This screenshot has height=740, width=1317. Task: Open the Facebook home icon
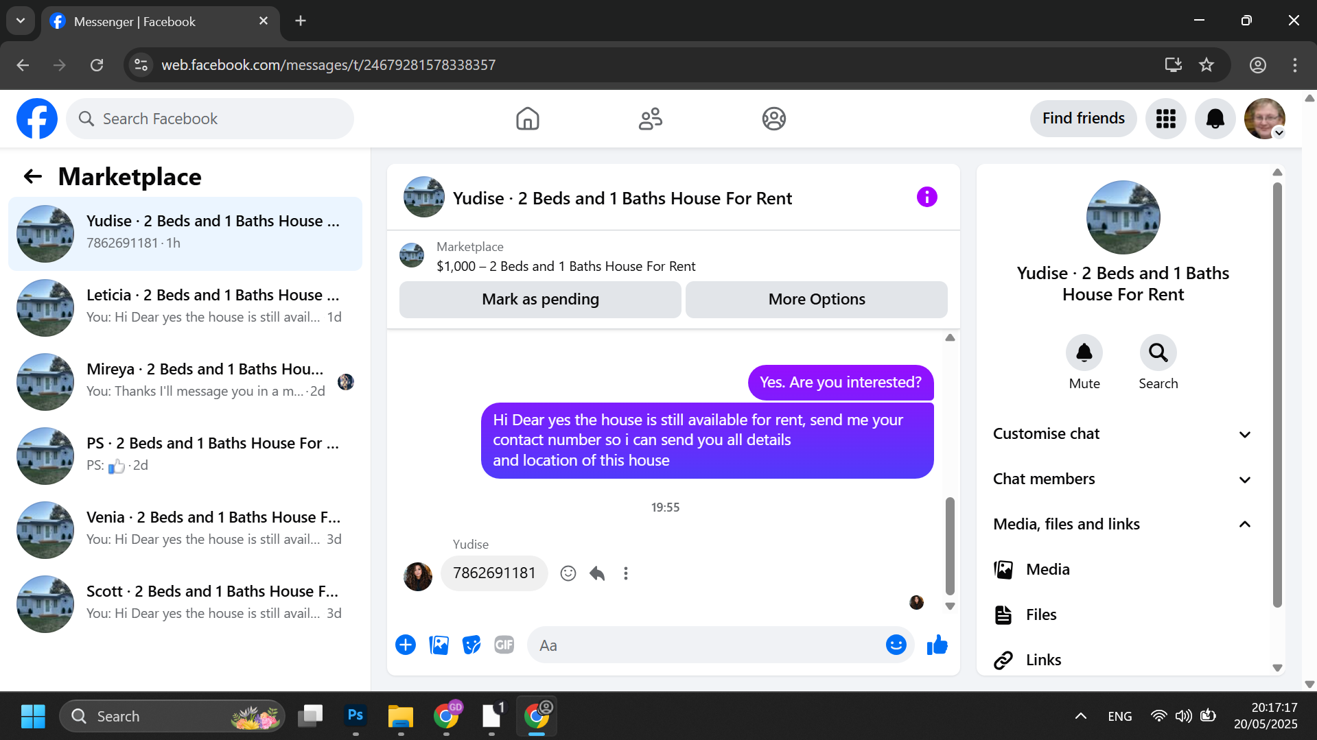point(527,119)
